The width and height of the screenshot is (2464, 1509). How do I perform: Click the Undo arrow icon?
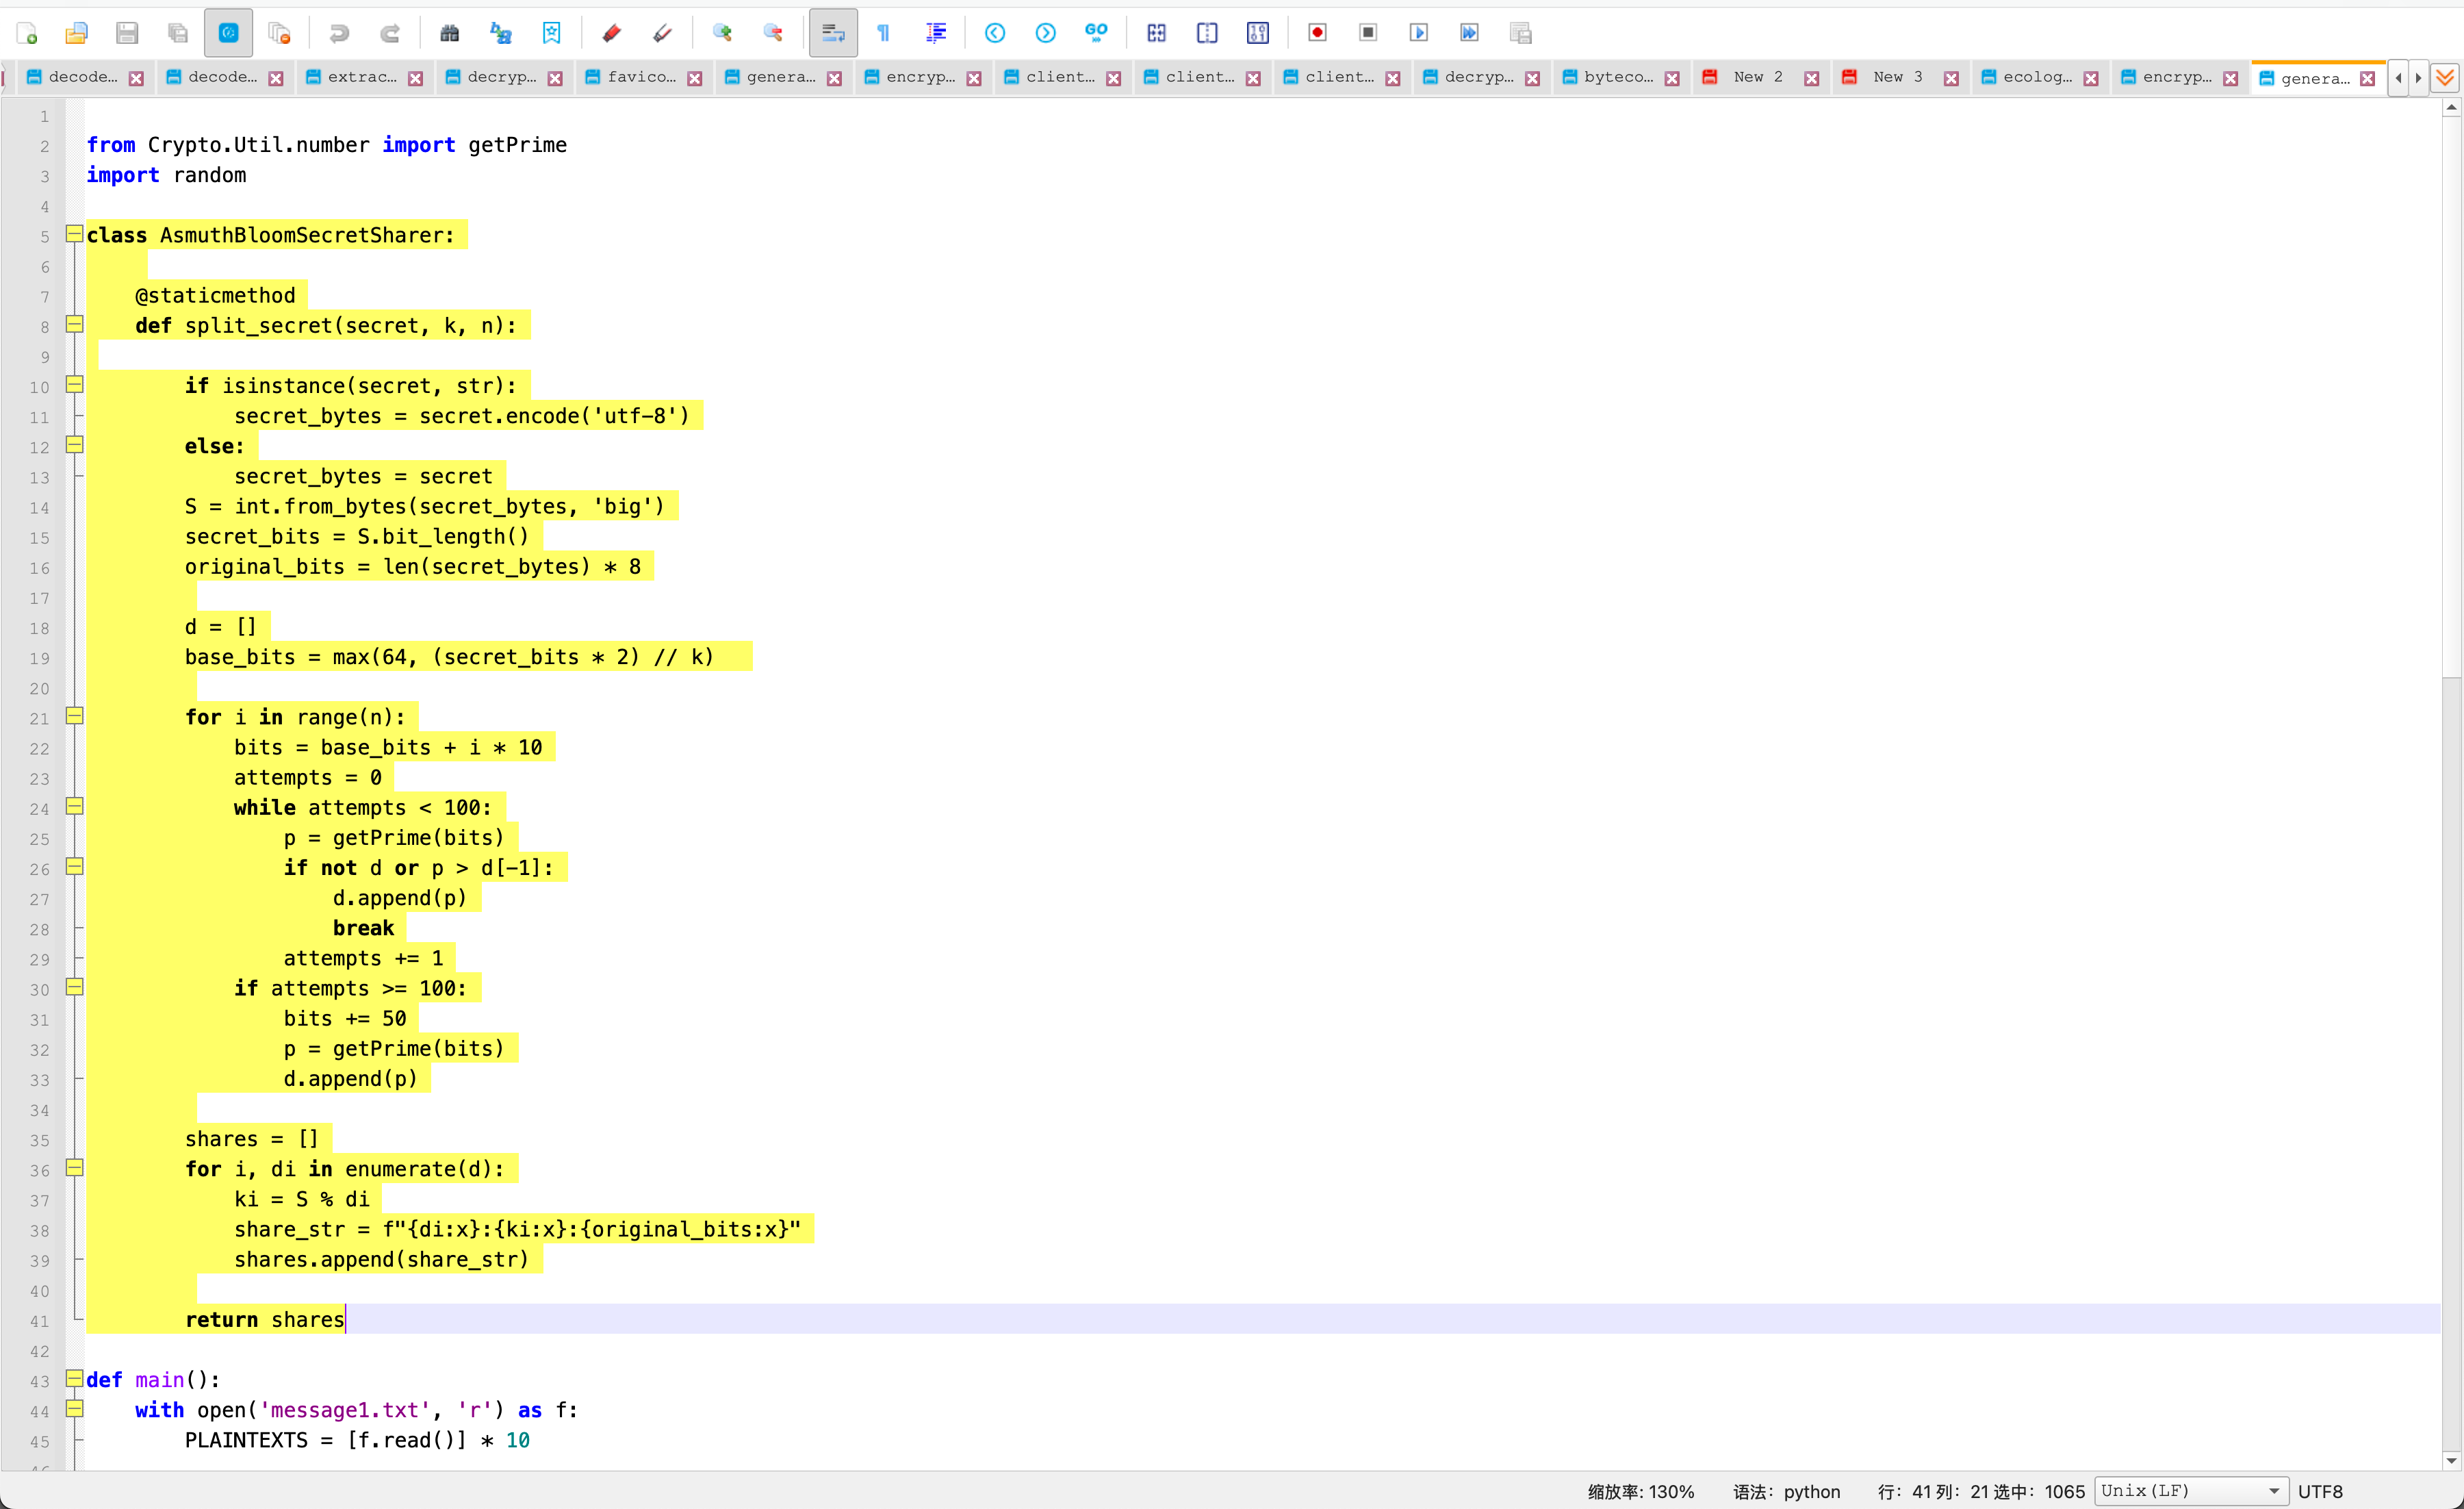[x=339, y=33]
